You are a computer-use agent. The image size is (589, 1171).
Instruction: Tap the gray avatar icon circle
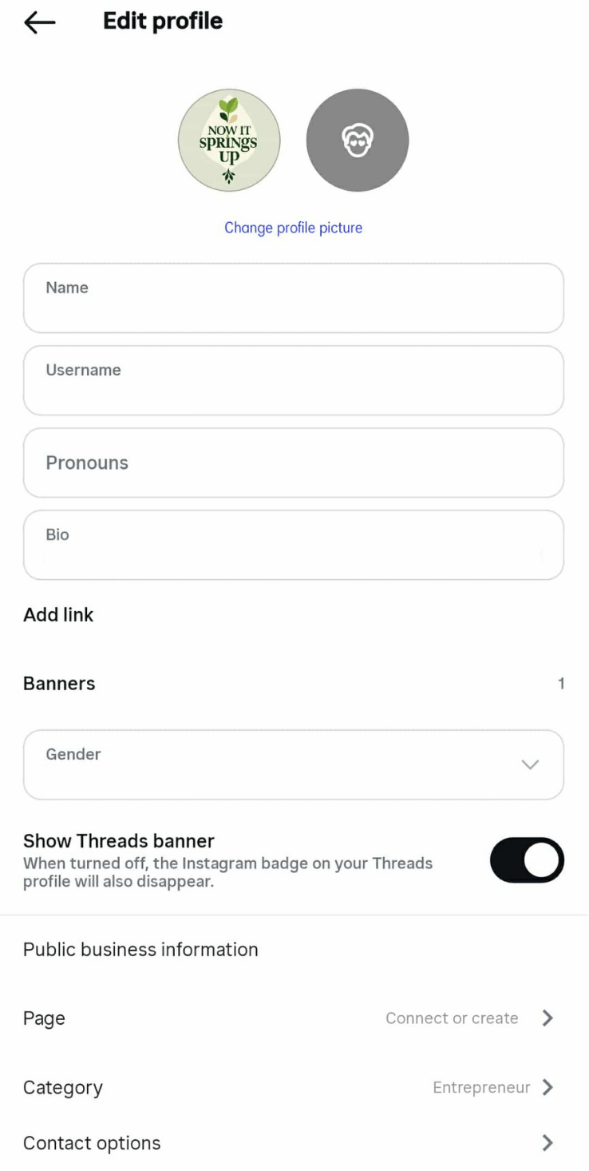pyautogui.click(x=358, y=141)
